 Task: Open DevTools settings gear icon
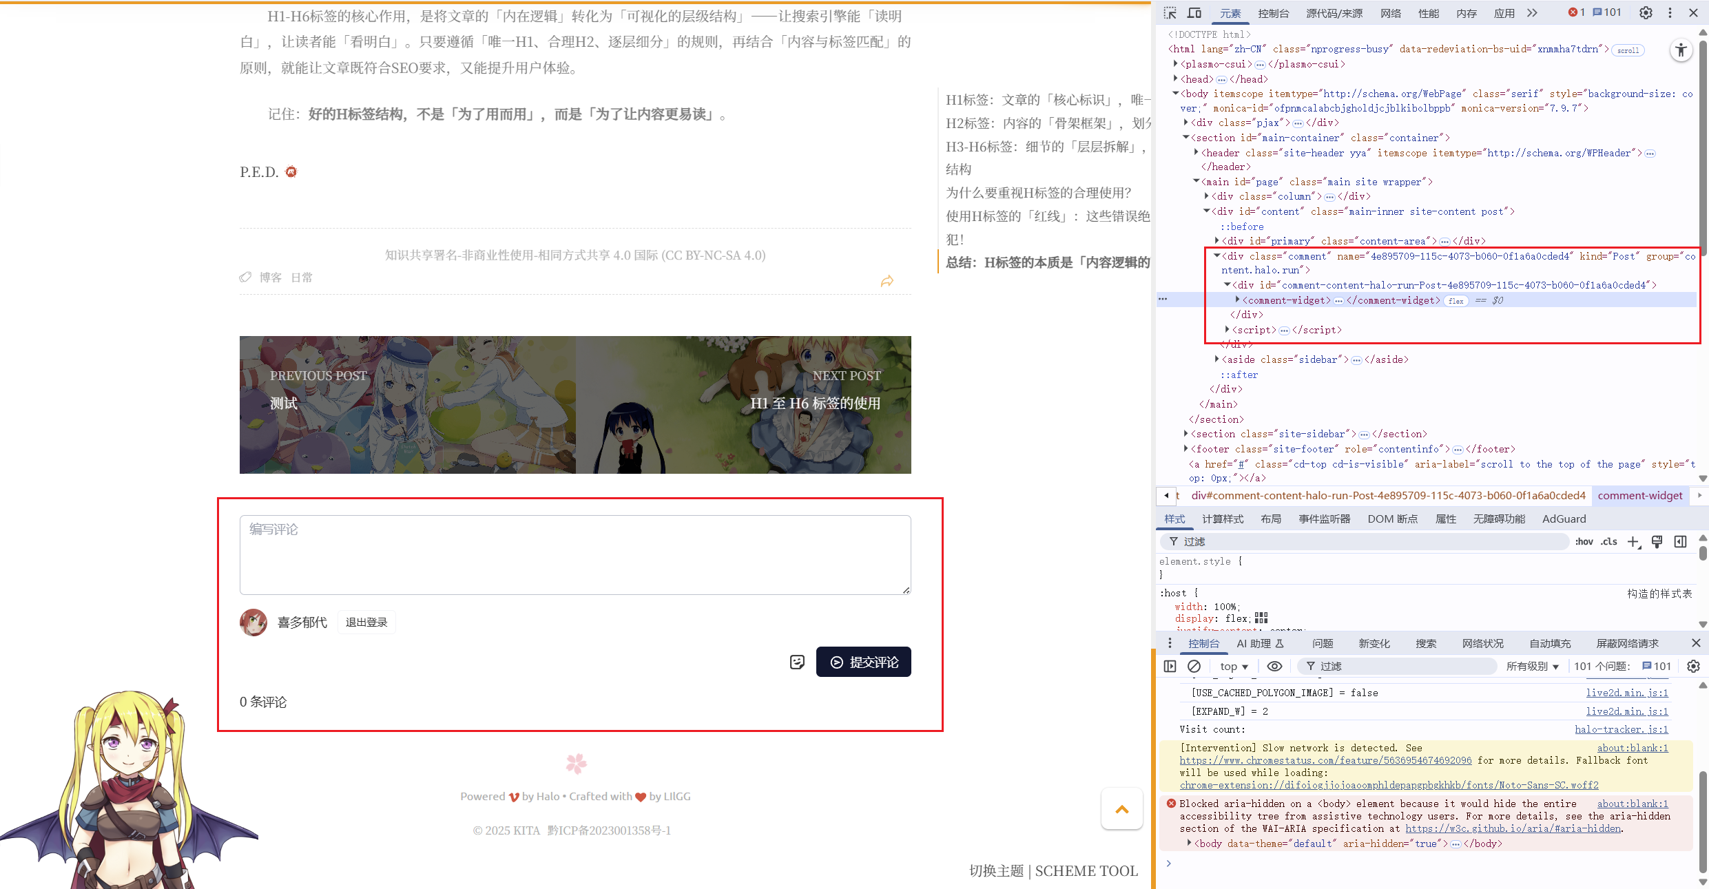[1646, 13]
